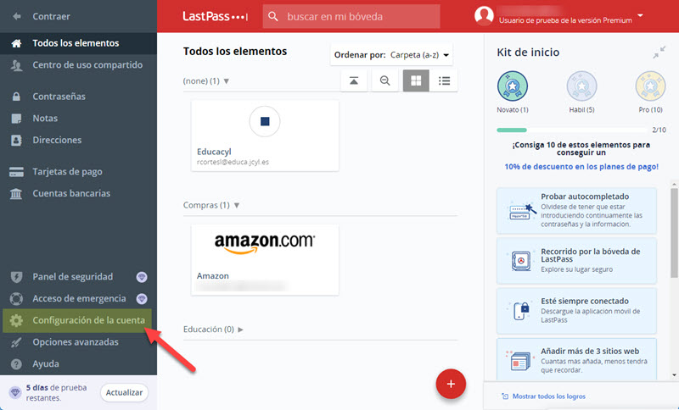679x410 pixels.
Task: Click the Actualizar button
Action: (124, 392)
